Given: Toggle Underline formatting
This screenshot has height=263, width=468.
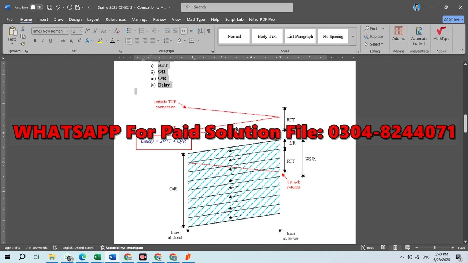Looking at the screenshot, I should (50, 41).
